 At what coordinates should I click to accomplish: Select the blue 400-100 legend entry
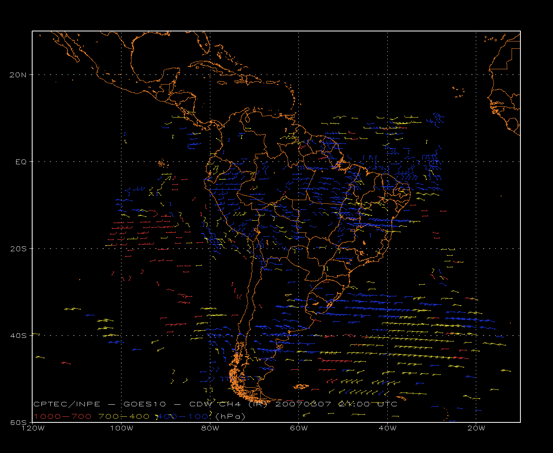coord(182,416)
